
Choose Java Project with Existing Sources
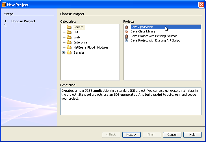point(154,36)
